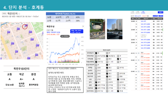Select the 17평 size tab

tap(133, 12)
